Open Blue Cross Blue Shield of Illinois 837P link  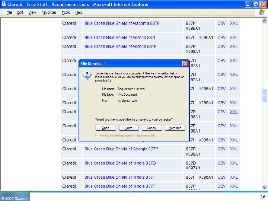(120, 186)
